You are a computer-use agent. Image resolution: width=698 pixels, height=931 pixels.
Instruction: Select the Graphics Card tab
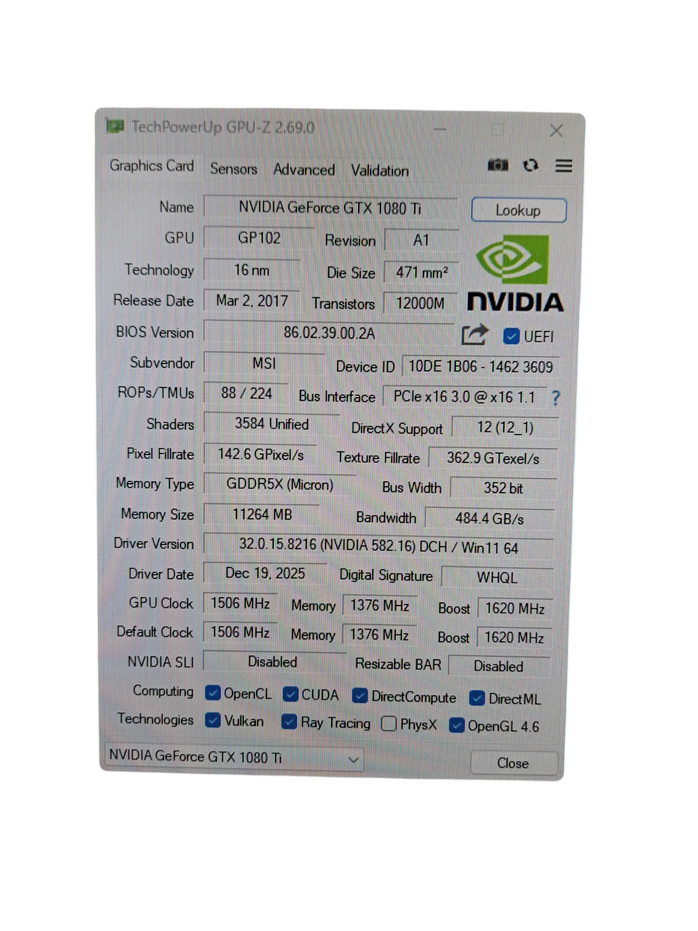pyautogui.click(x=152, y=166)
